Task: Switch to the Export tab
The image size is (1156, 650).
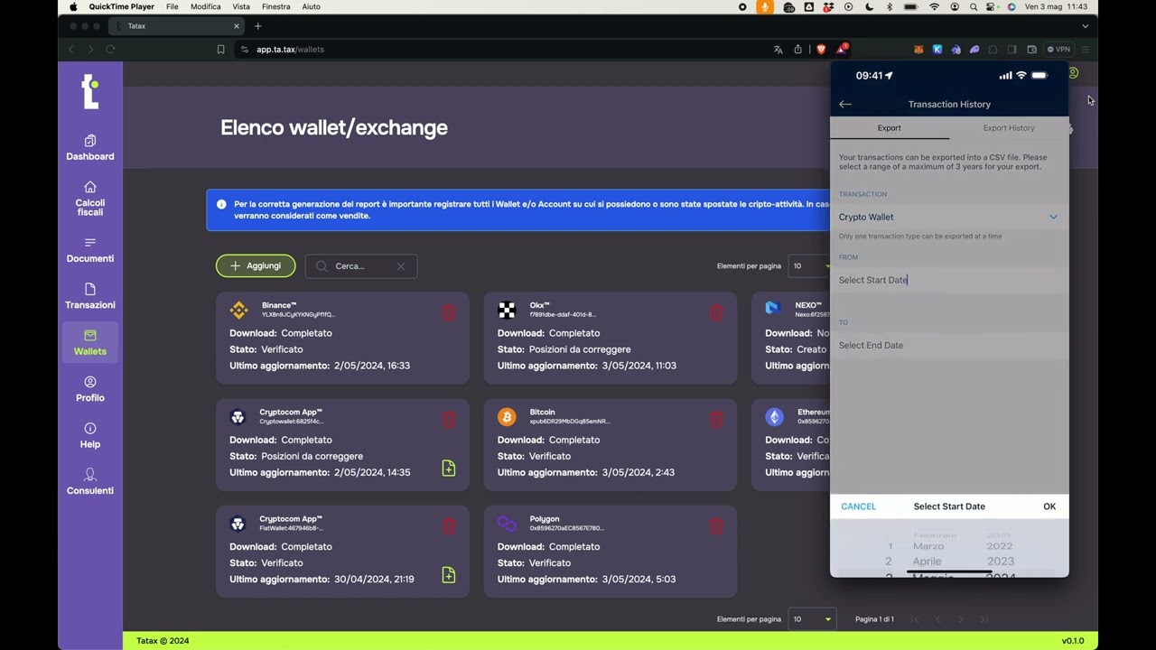Action: pyautogui.click(x=890, y=128)
